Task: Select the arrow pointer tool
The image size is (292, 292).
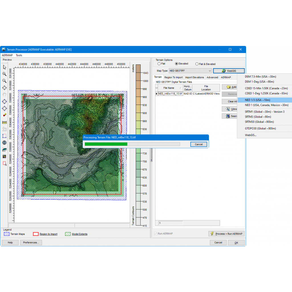Action: pyautogui.click(x=5, y=67)
